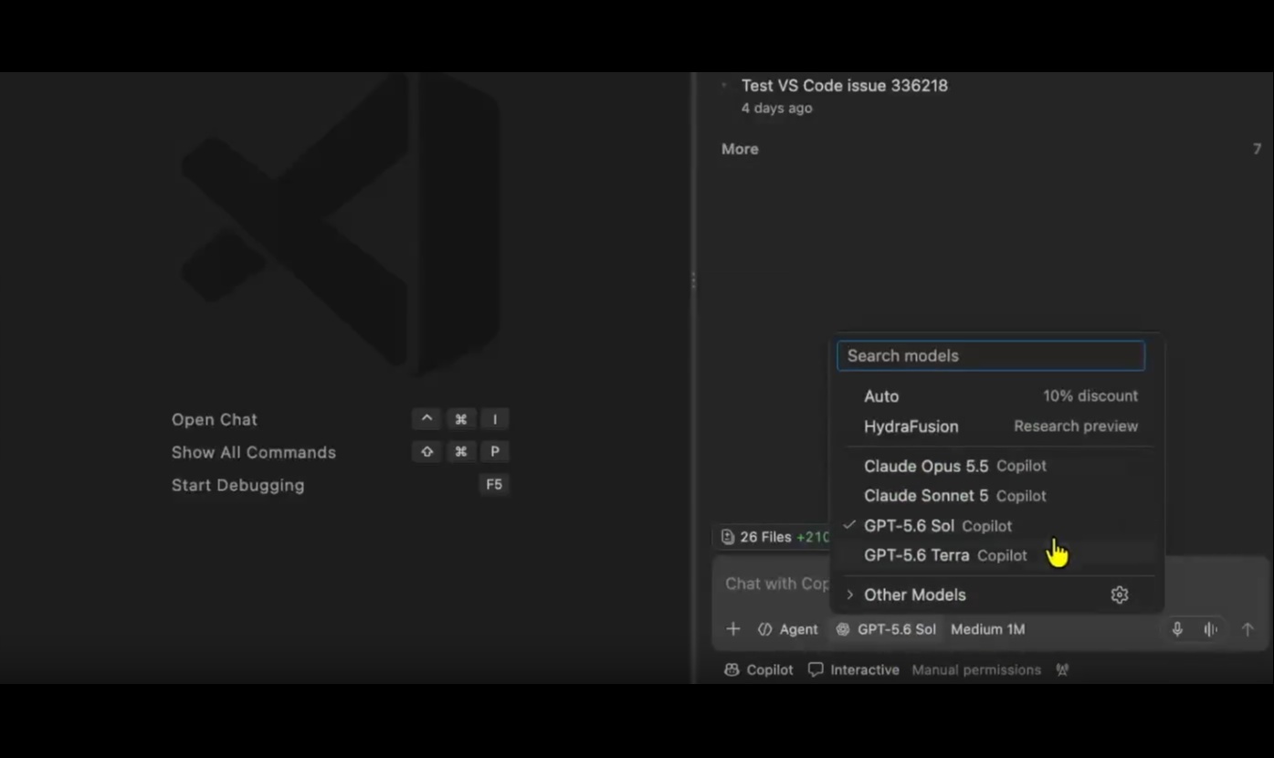
Task: Click the 4 days ago timestamp
Action: (x=776, y=108)
